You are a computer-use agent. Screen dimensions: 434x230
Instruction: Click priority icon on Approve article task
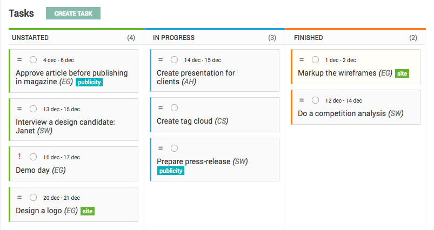click(19, 59)
